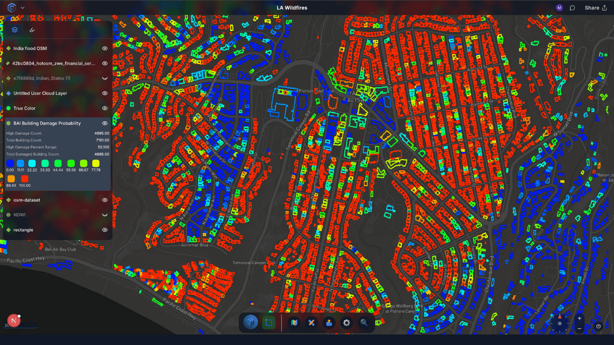
Task: Click the red 100.00 legend color swatch
Action: tap(24, 179)
